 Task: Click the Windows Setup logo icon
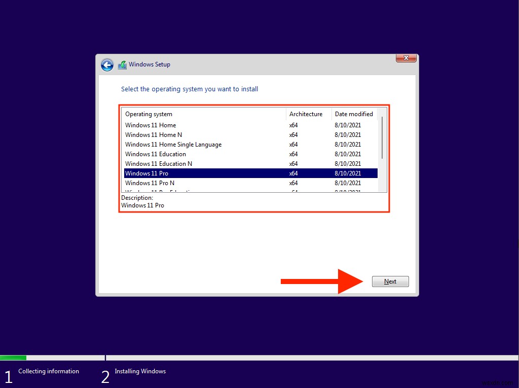122,64
